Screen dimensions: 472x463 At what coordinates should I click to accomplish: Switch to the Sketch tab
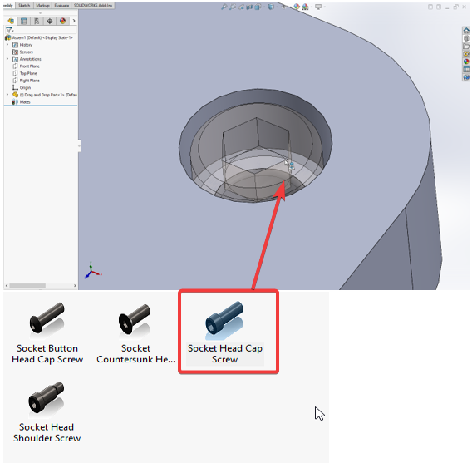coord(24,6)
